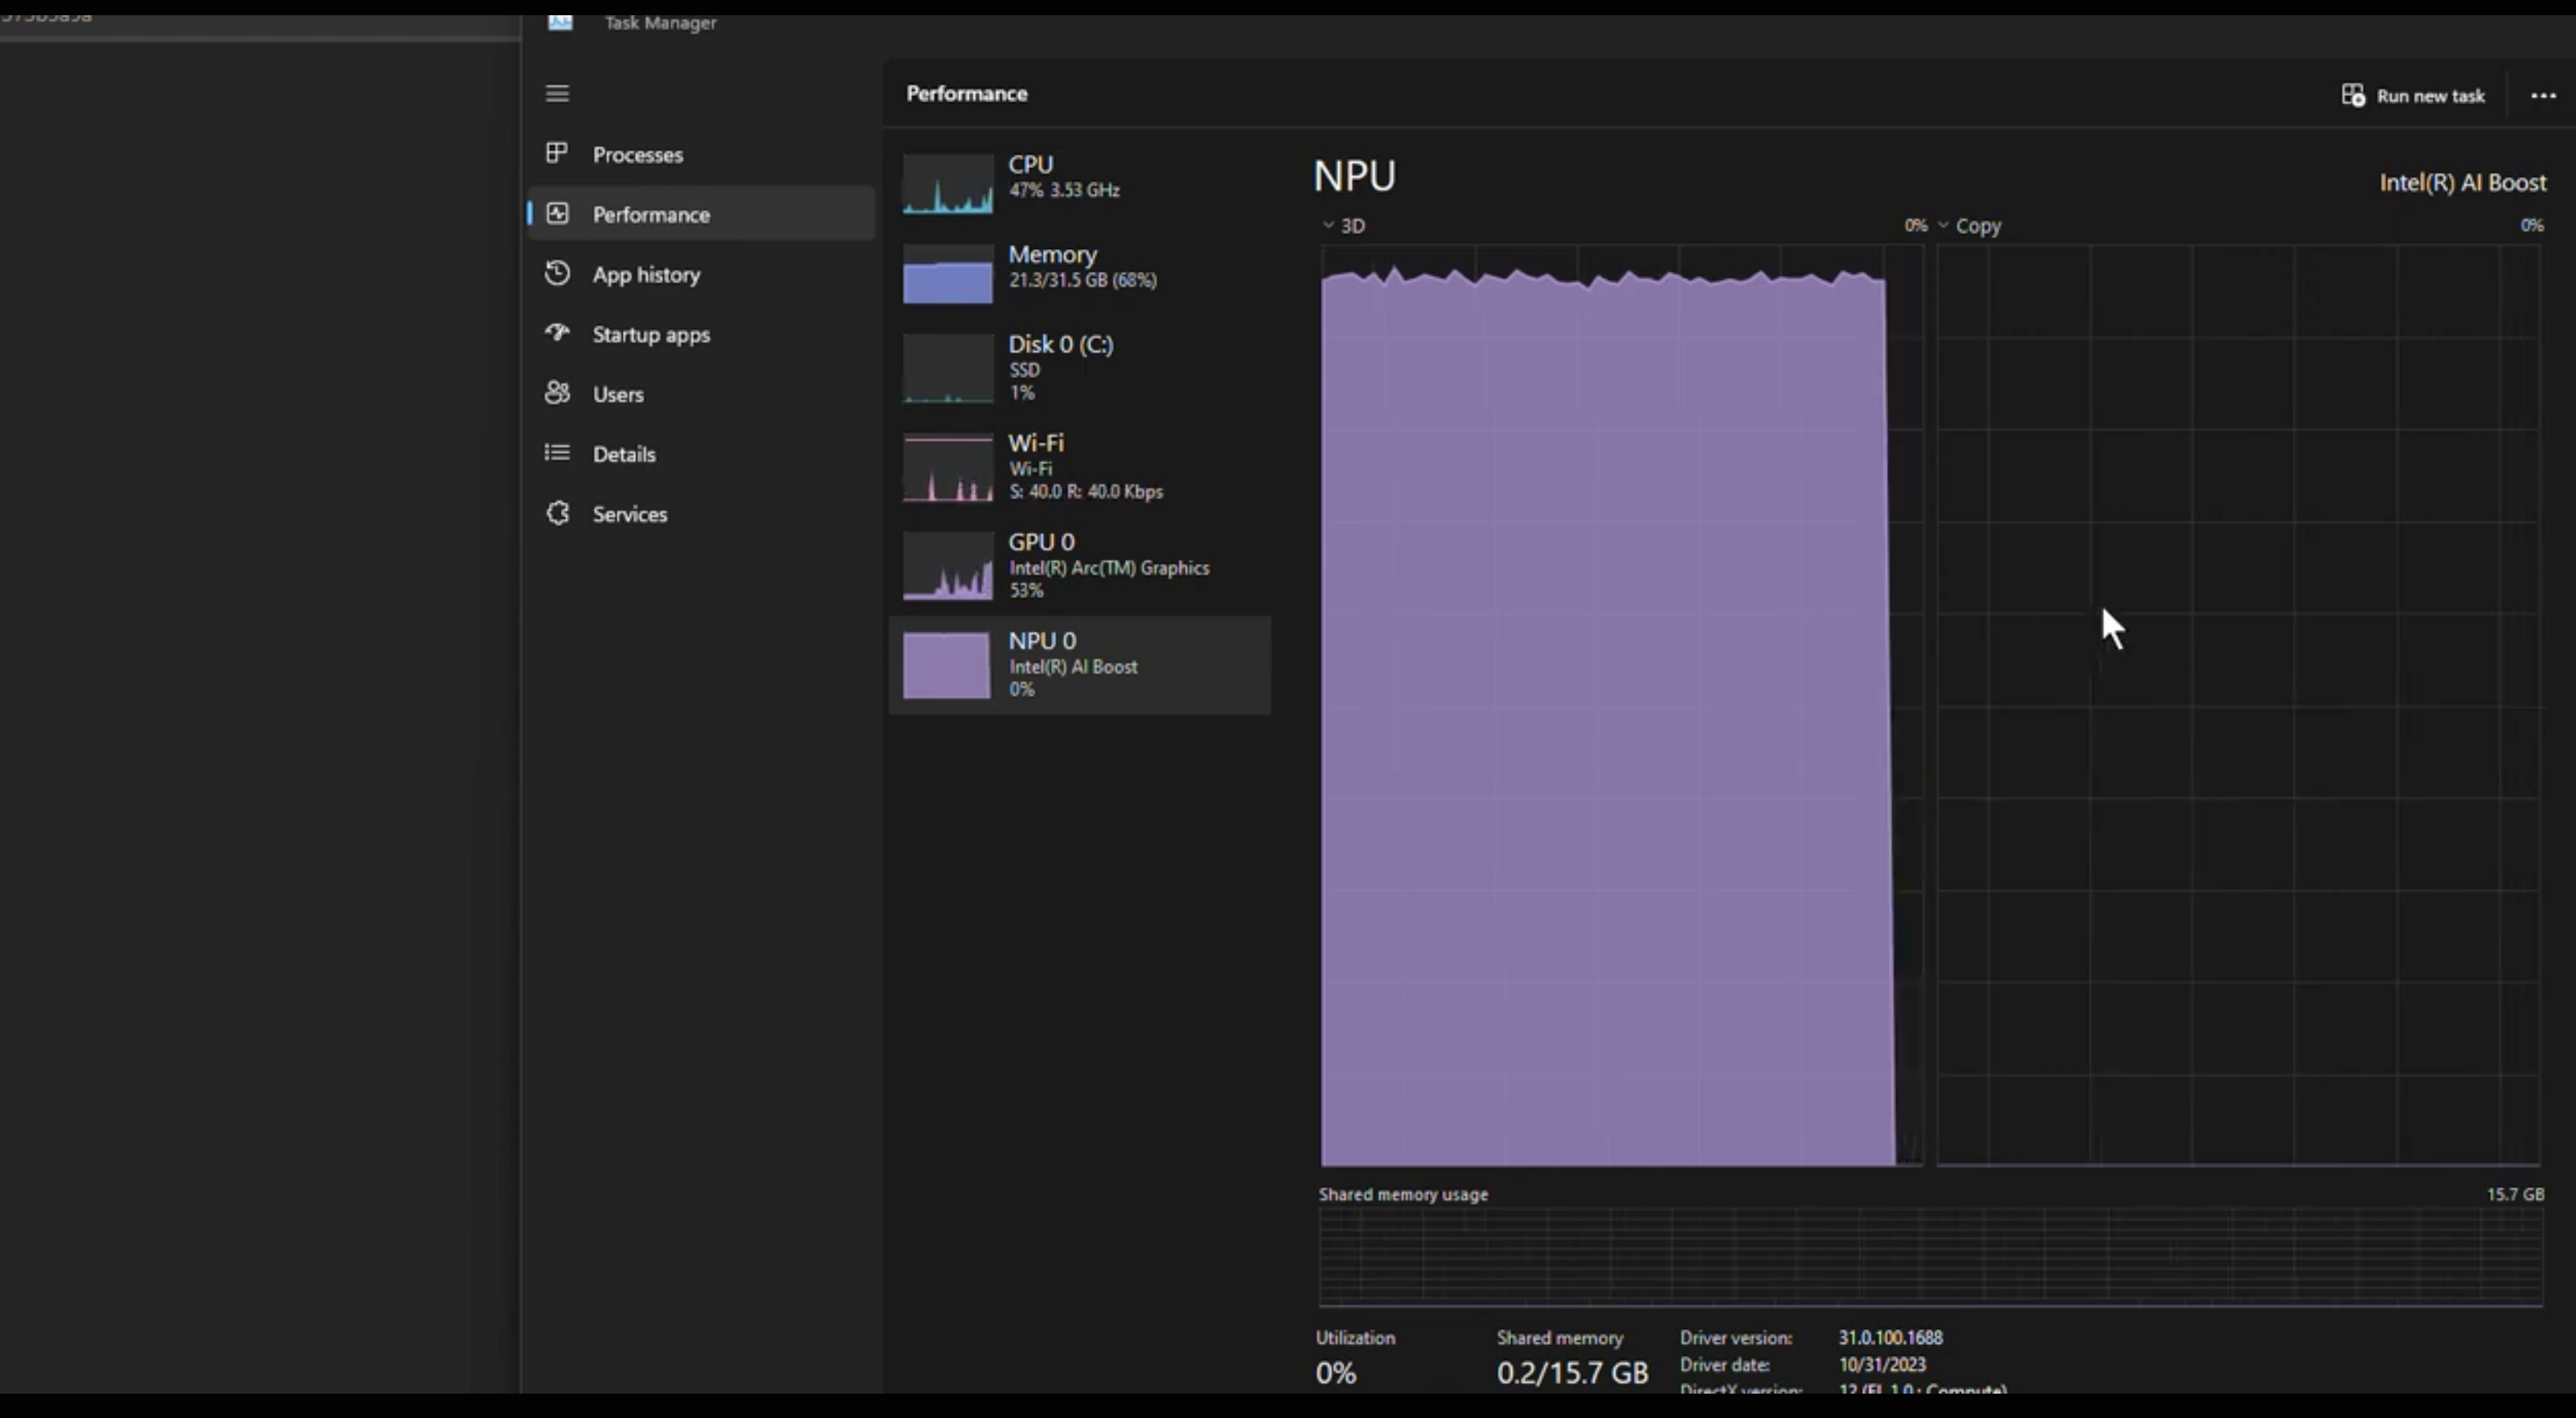Image resolution: width=2576 pixels, height=1418 pixels.
Task: Click the App history clock icon
Action: (x=557, y=273)
